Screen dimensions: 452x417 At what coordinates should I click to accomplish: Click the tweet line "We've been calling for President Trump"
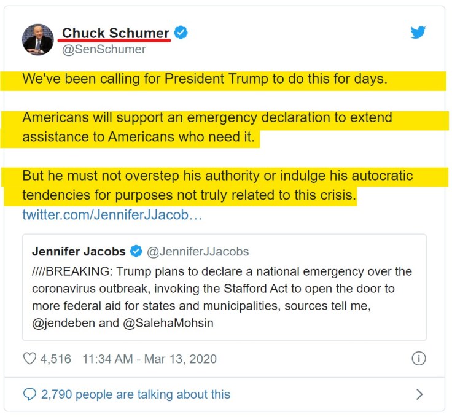click(x=205, y=80)
